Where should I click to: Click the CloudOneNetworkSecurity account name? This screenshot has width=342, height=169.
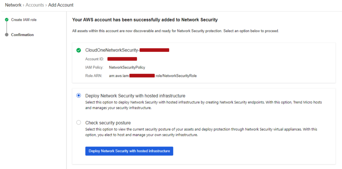[x=112, y=50]
